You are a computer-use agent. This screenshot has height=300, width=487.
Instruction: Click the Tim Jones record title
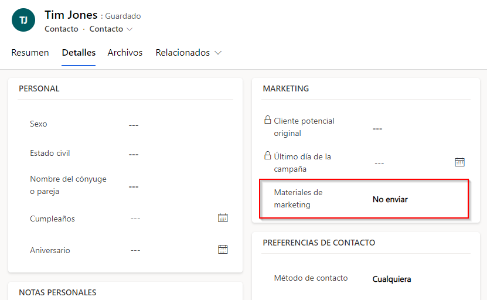point(71,15)
